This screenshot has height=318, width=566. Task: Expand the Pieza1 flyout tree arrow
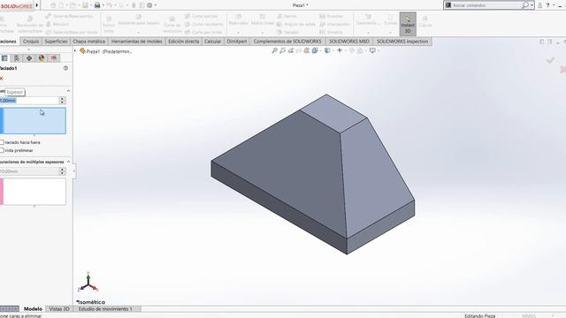click(75, 51)
